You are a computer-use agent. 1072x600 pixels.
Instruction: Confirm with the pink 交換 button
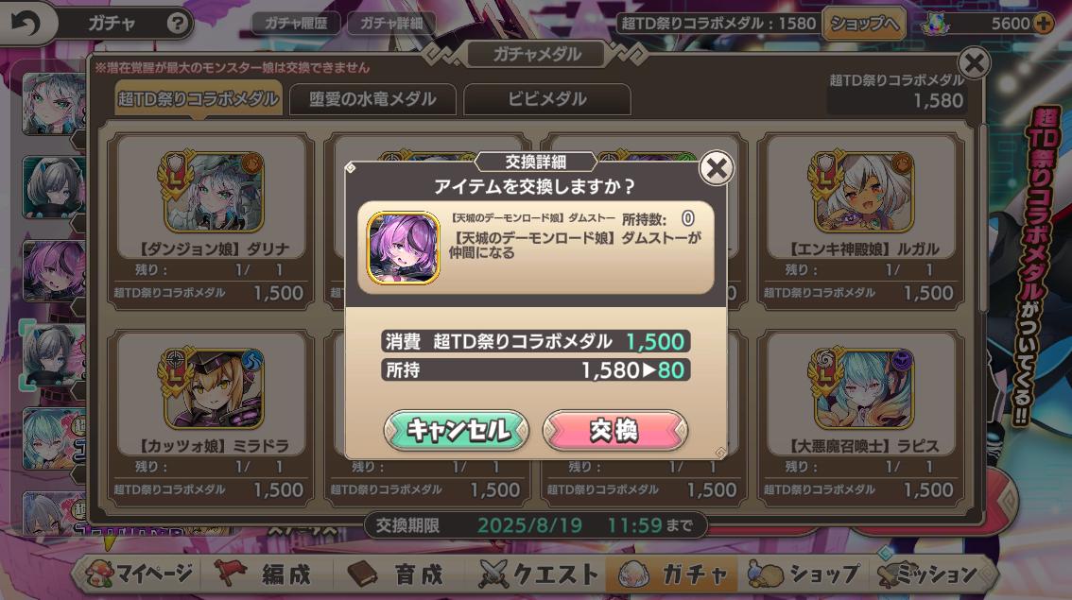pos(614,430)
